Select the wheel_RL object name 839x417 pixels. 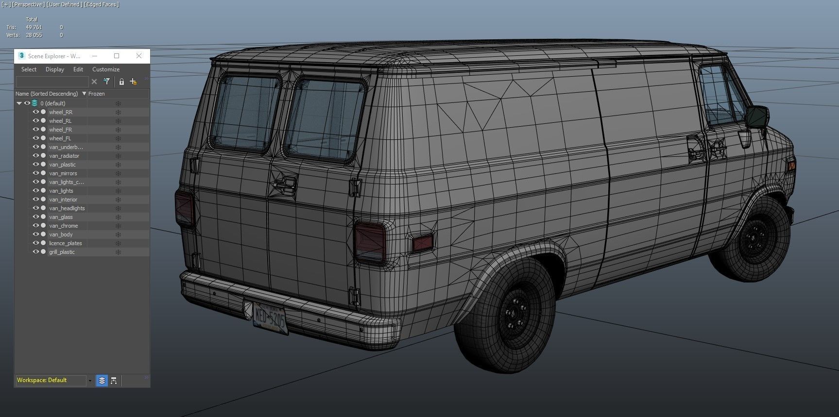[60, 121]
